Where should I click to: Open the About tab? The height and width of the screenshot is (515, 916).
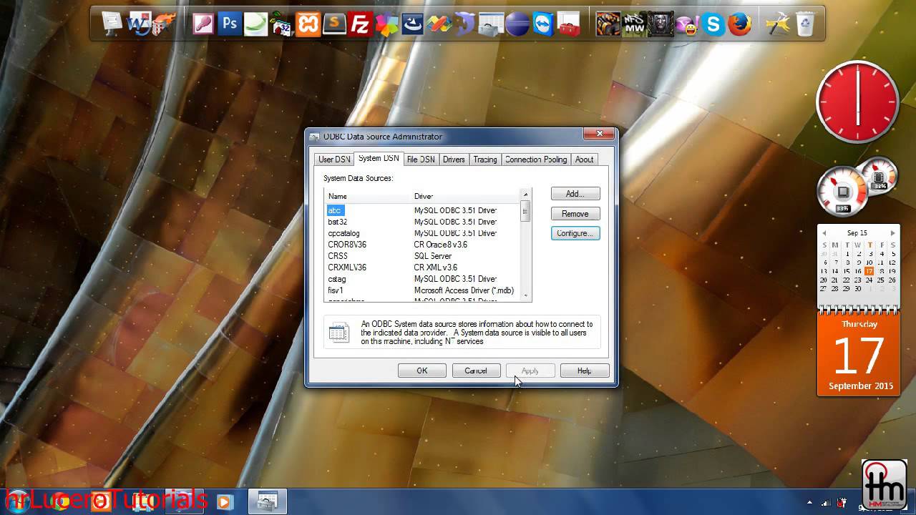click(x=584, y=160)
